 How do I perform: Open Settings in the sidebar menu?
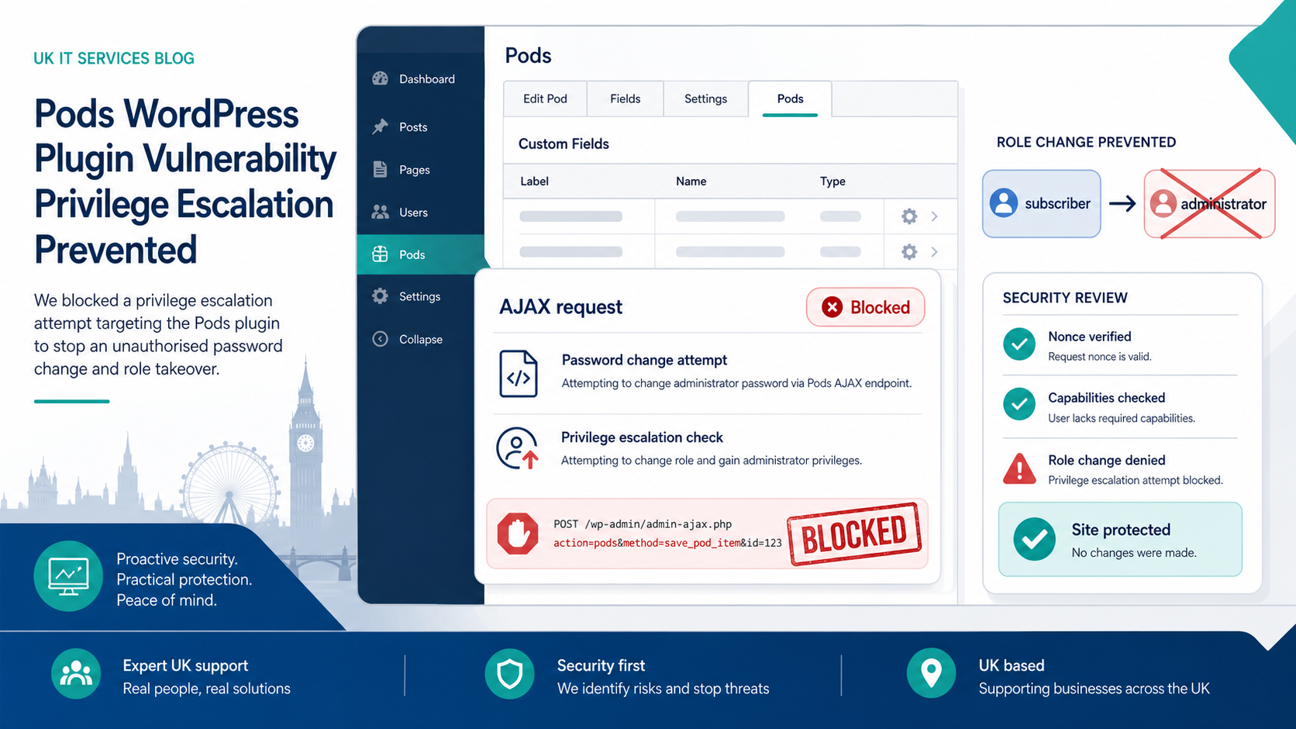click(x=420, y=296)
